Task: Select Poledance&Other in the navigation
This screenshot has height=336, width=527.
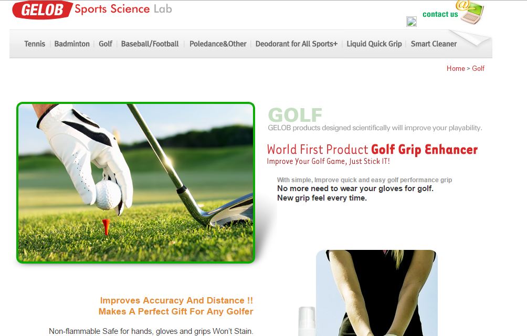Action: [x=218, y=44]
